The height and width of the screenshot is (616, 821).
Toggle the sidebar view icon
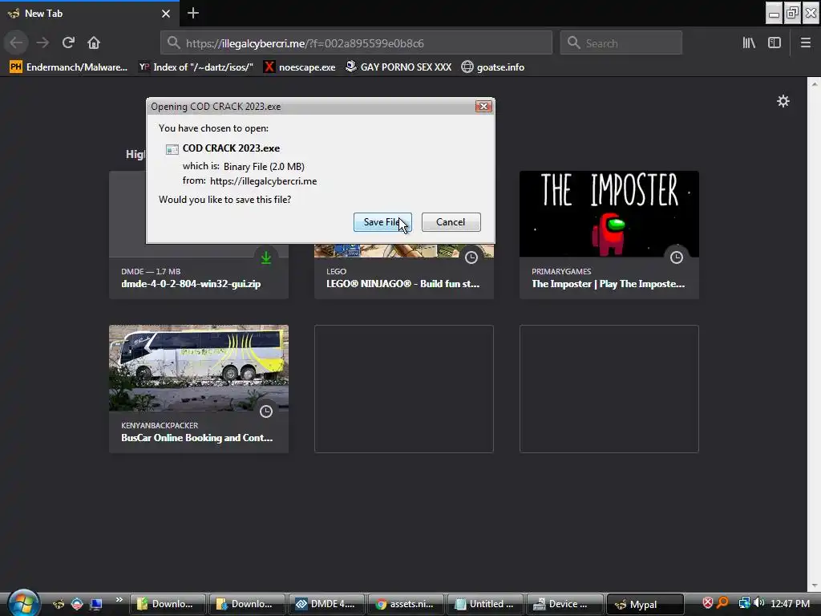point(774,43)
